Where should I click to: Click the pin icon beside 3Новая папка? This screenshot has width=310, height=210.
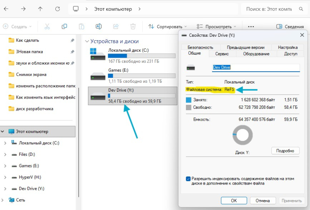[x=72, y=52]
